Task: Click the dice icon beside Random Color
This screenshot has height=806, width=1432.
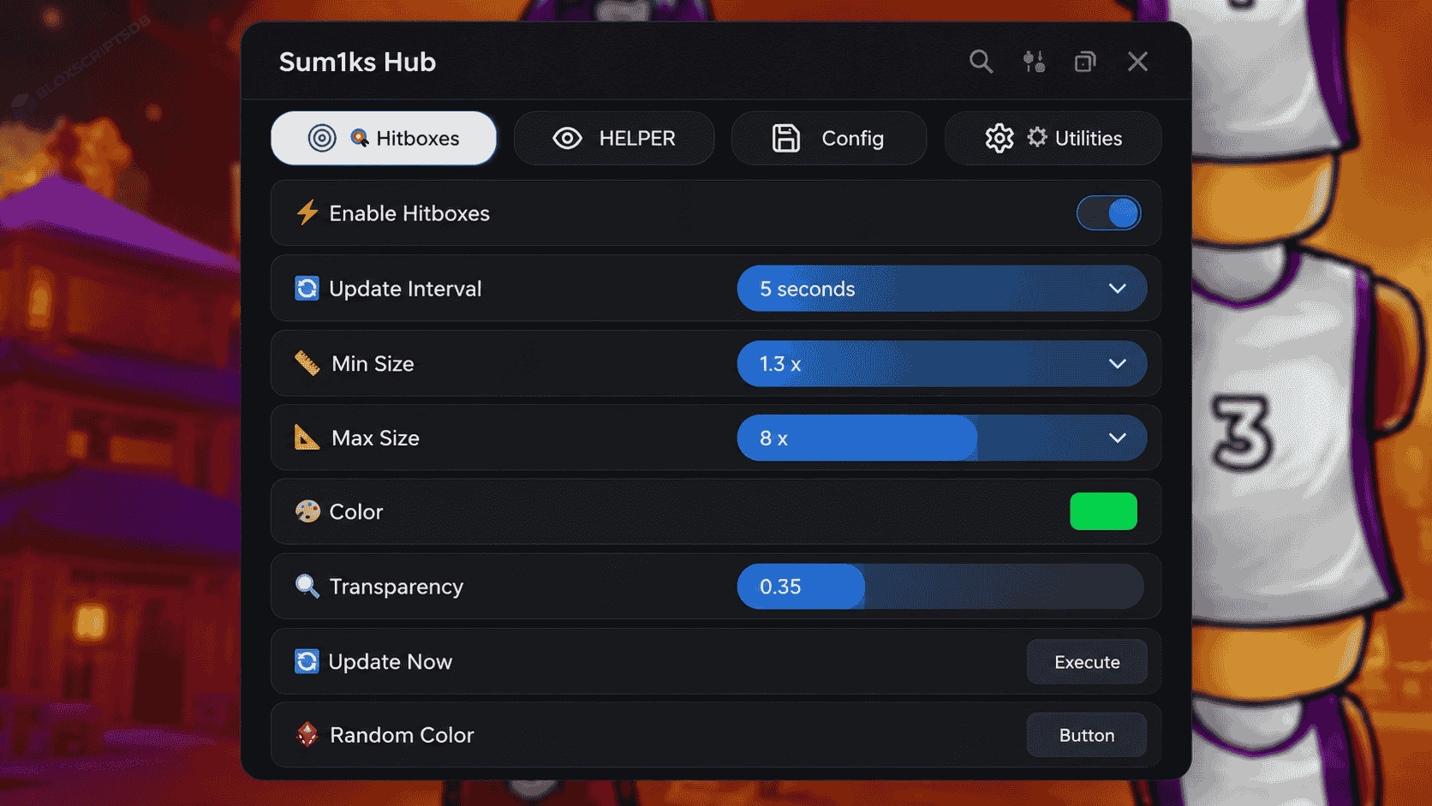Action: coord(307,735)
